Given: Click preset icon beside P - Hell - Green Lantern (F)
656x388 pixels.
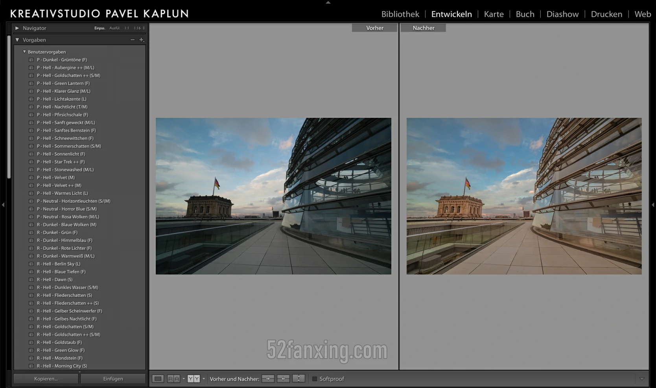Looking at the screenshot, I should [31, 83].
